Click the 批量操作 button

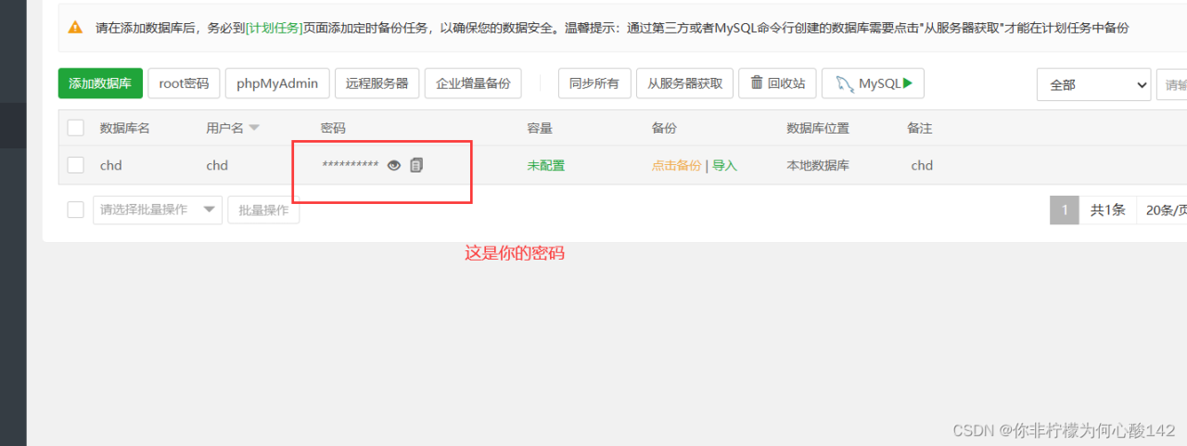tap(263, 210)
